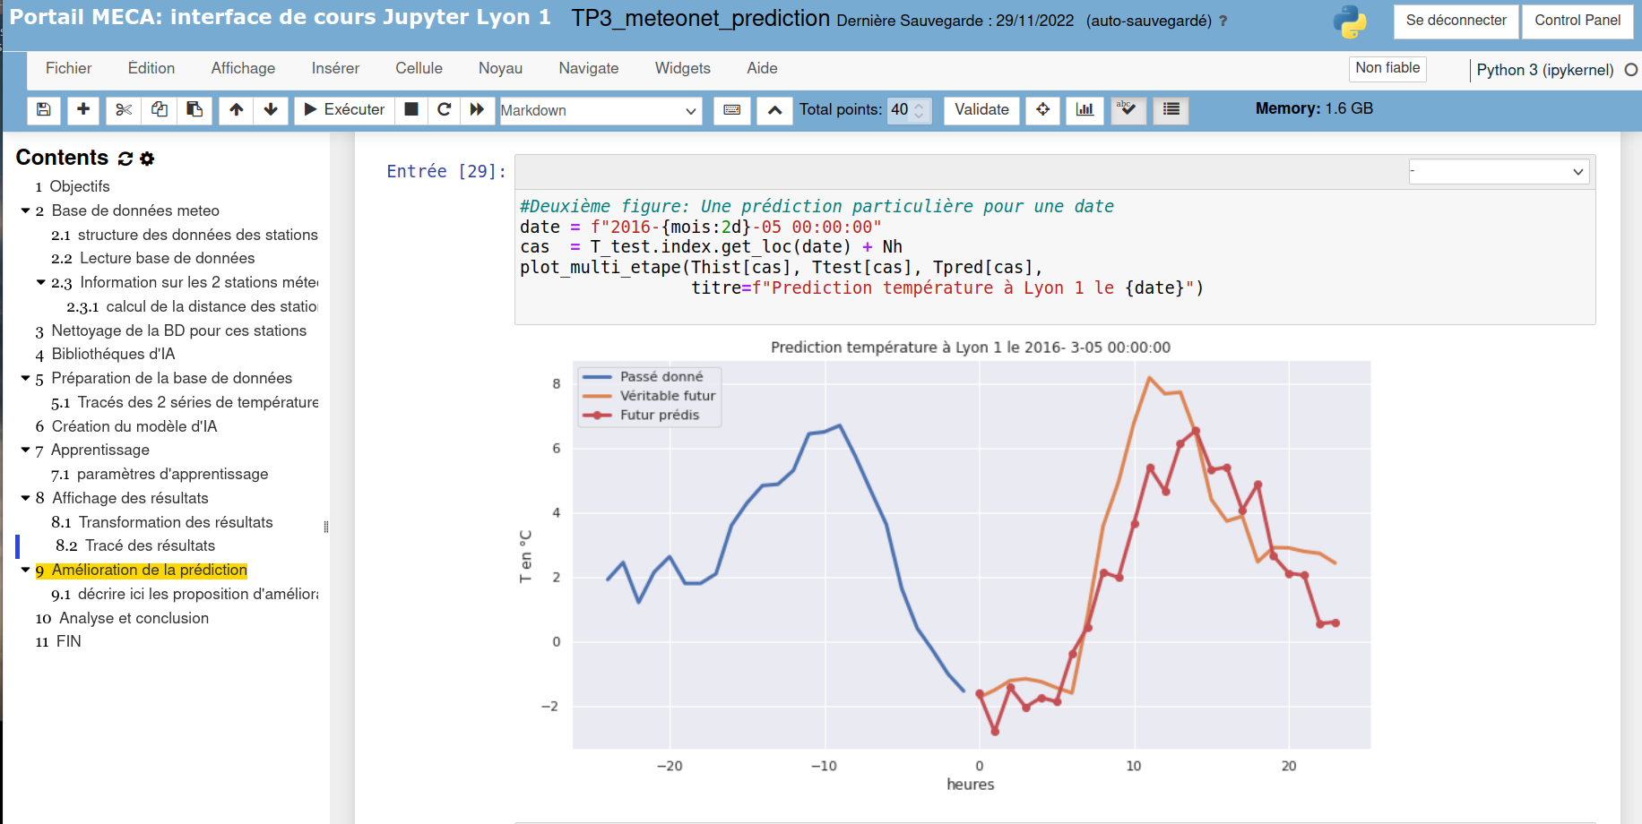Open the dropdown at the top of cell 29
Screen dimensions: 1642x824
click(1499, 171)
